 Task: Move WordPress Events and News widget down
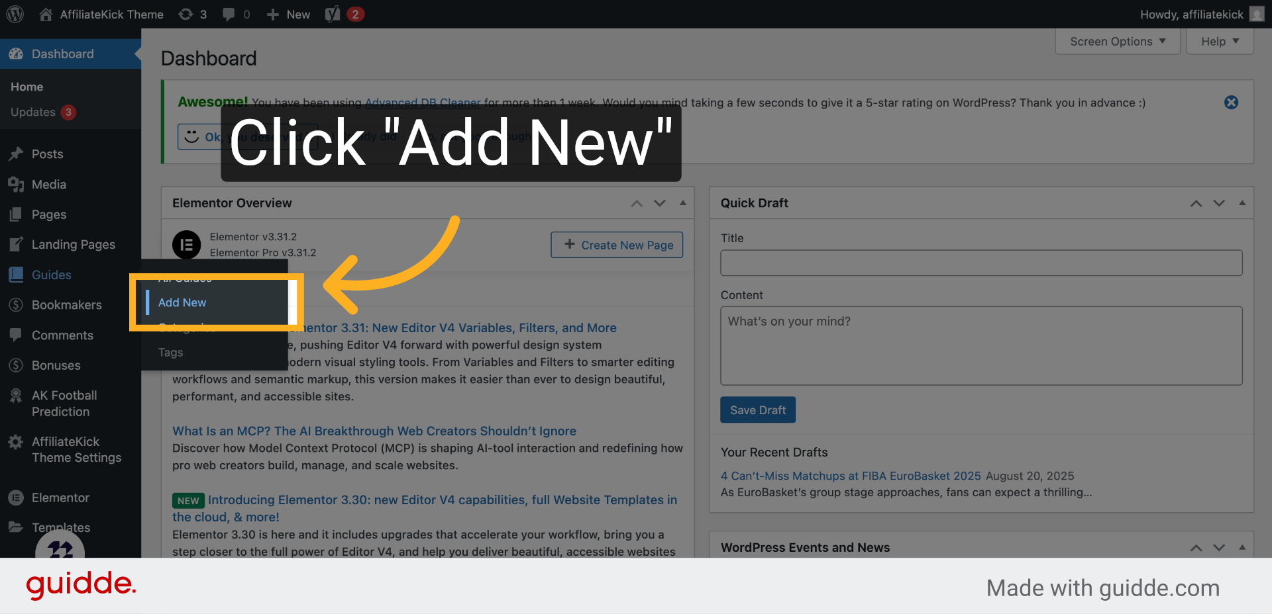[x=1219, y=548]
